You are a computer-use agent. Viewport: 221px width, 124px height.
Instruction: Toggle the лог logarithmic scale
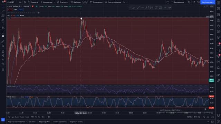click(x=208, y=117)
